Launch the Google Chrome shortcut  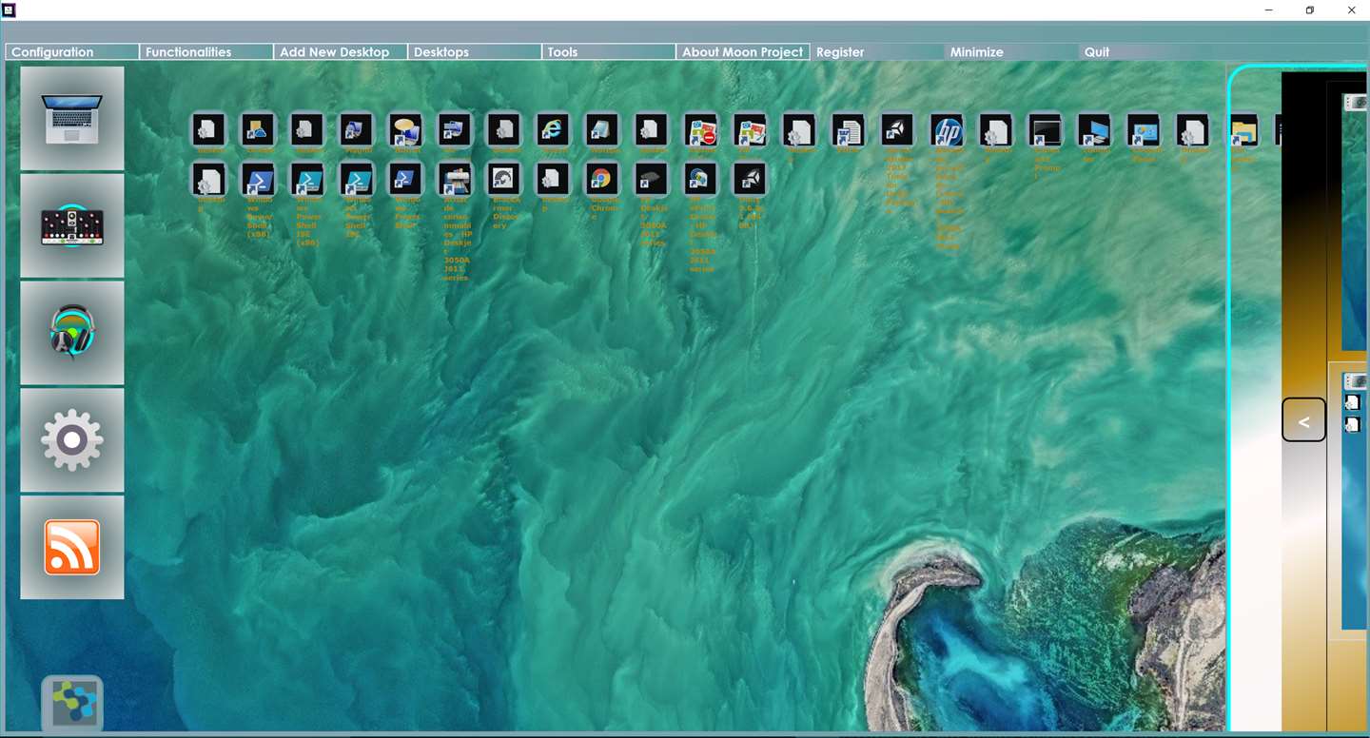tap(601, 179)
